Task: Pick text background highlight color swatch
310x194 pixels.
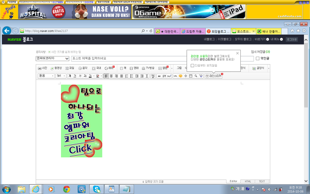Action: point(98,76)
